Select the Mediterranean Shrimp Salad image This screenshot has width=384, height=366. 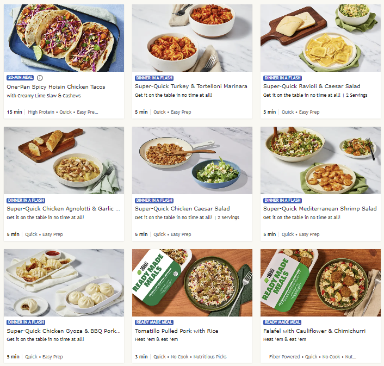[320, 160]
